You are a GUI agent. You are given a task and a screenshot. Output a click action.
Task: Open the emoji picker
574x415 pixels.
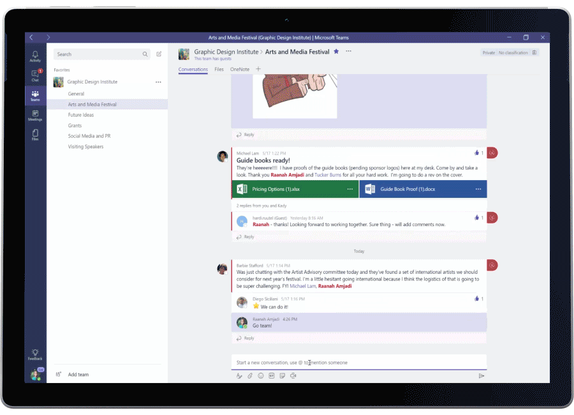[x=260, y=376]
